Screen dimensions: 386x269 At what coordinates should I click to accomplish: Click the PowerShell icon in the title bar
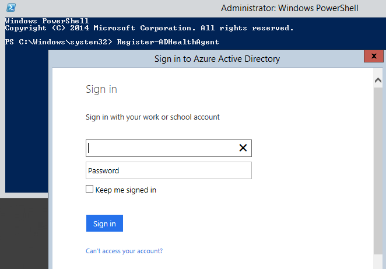(10, 8)
